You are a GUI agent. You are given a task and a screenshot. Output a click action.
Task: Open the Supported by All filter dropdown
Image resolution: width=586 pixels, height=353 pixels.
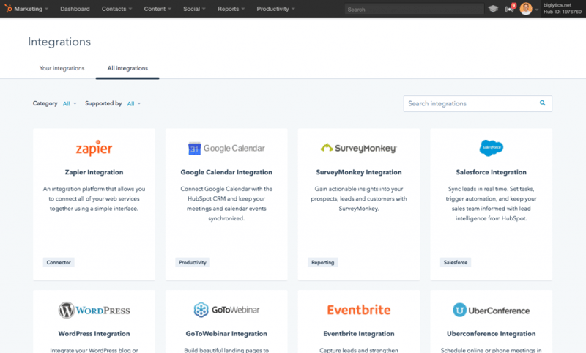(134, 103)
